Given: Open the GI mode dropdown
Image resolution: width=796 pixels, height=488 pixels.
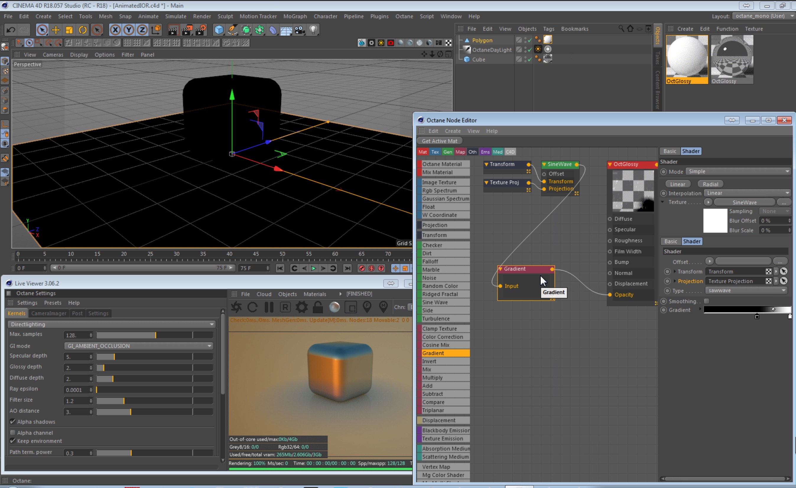Looking at the screenshot, I should (139, 346).
